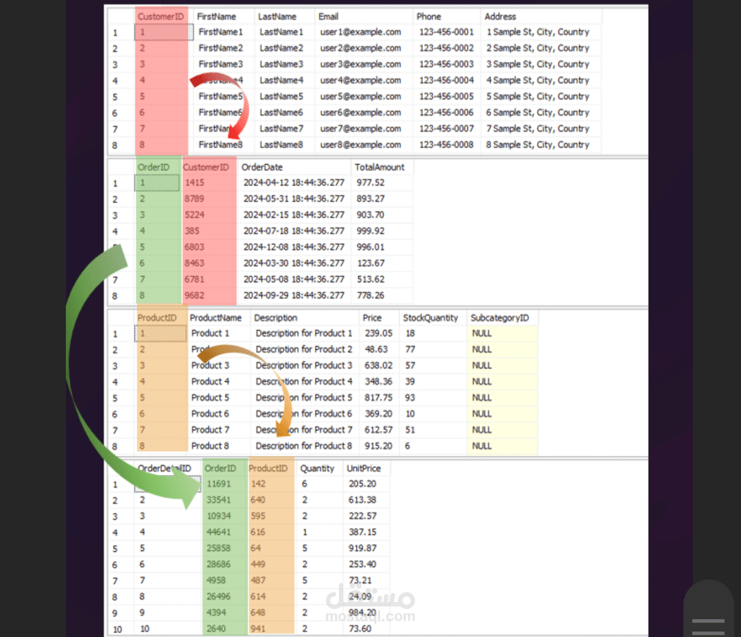Viewport: 741px width, 637px height.
Task: Select the email user8@example.com
Action: pyautogui.click(x=361, y=145)
